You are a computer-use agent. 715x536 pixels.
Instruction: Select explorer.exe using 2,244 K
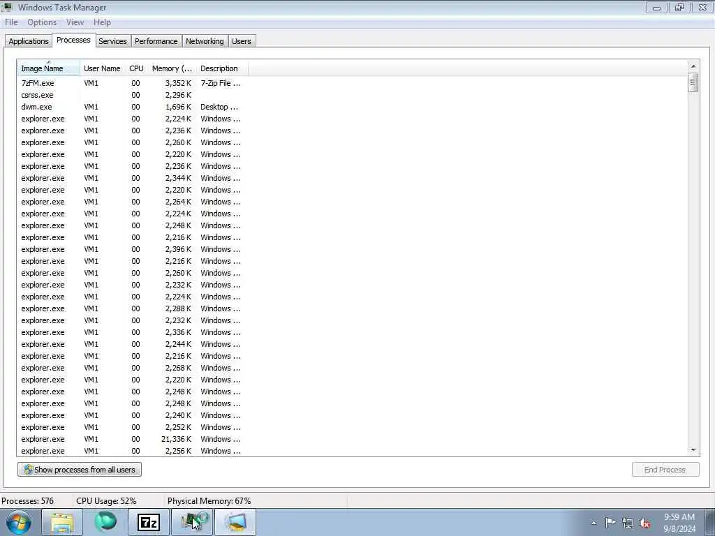pyautogui.click(x=131, y=344)
